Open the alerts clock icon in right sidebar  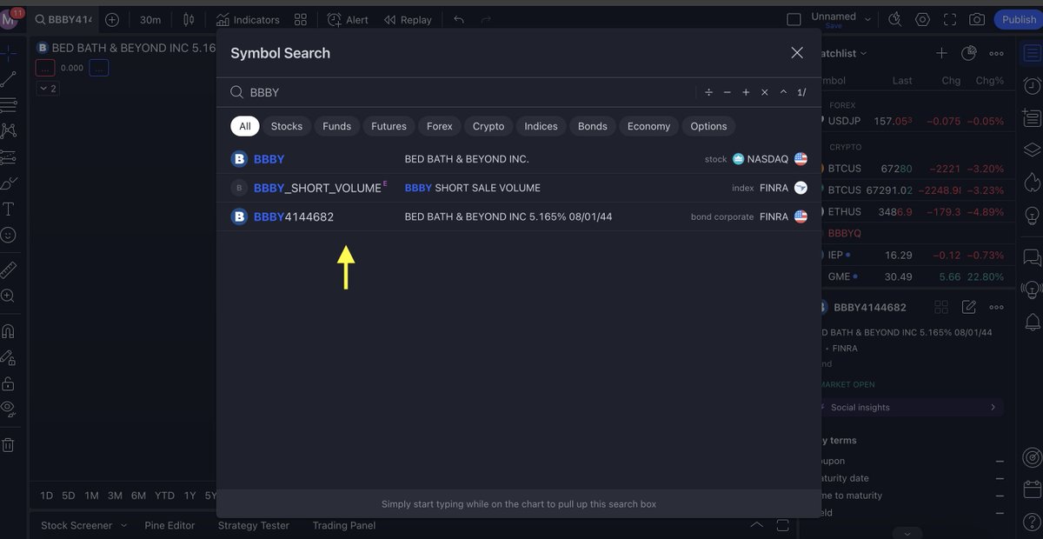(1032, 85)
